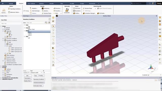Select interior--fluid in the zone list
Viewport: 162px width, 91px height.
tap(31, 29)
